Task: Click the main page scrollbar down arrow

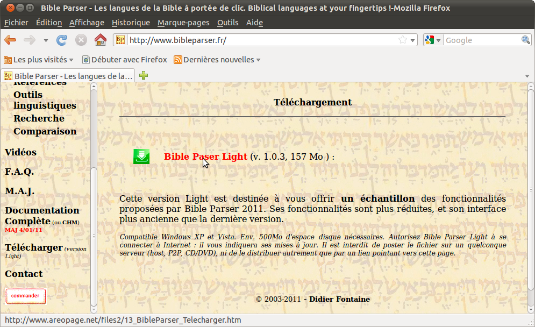Action: 531,310
